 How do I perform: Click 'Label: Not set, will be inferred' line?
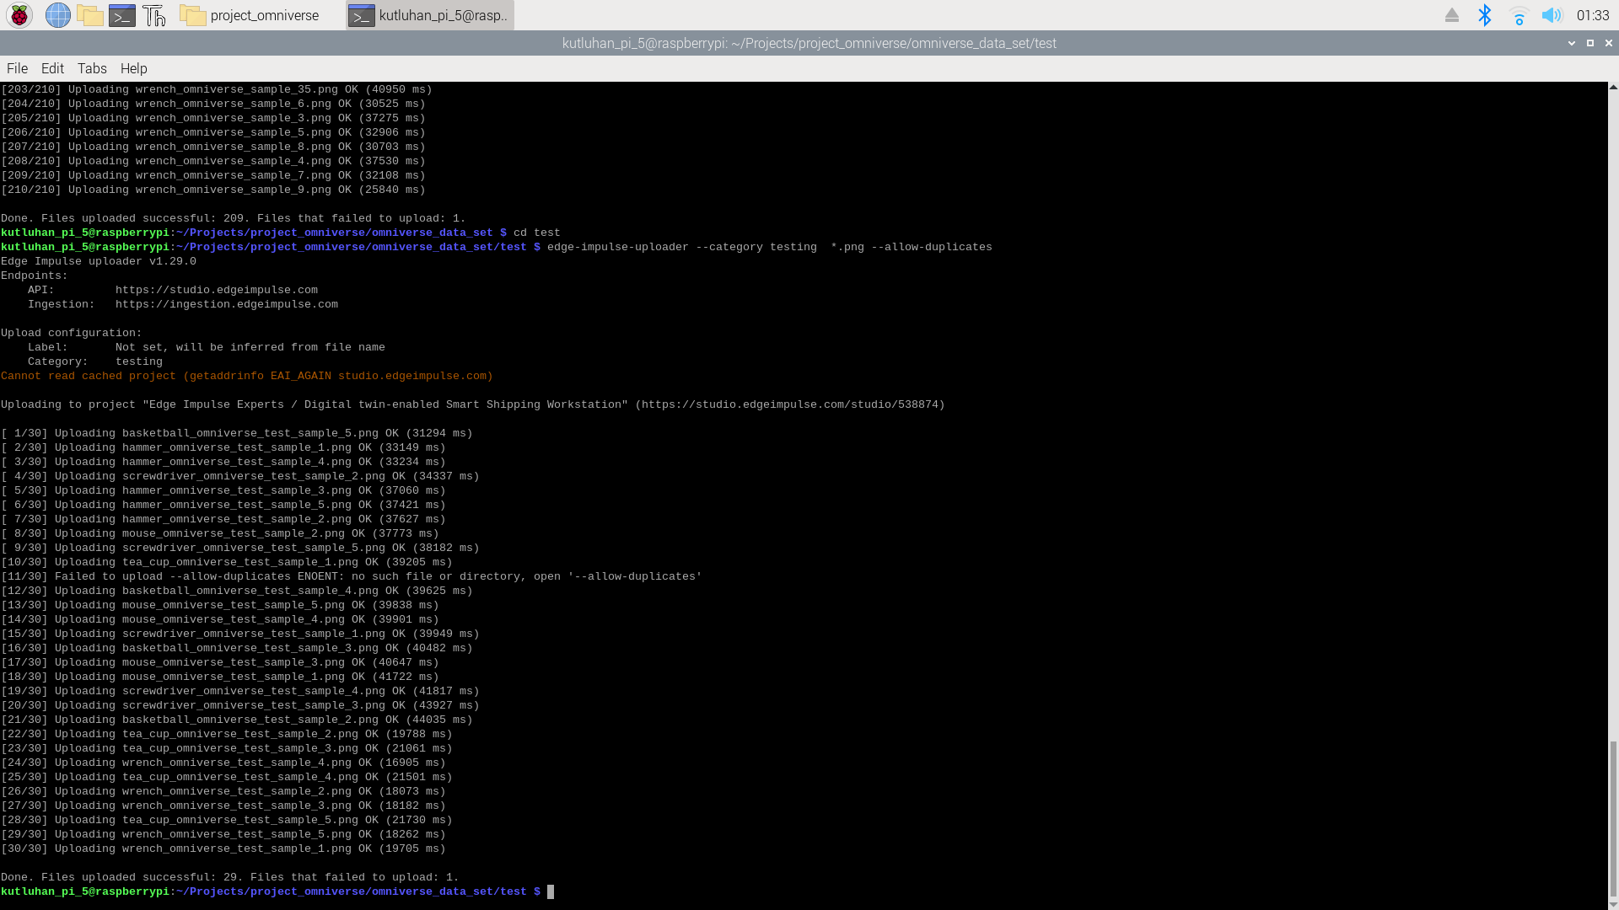[207, 347]
